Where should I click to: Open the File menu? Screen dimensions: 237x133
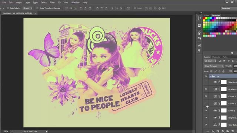point(4,3)
